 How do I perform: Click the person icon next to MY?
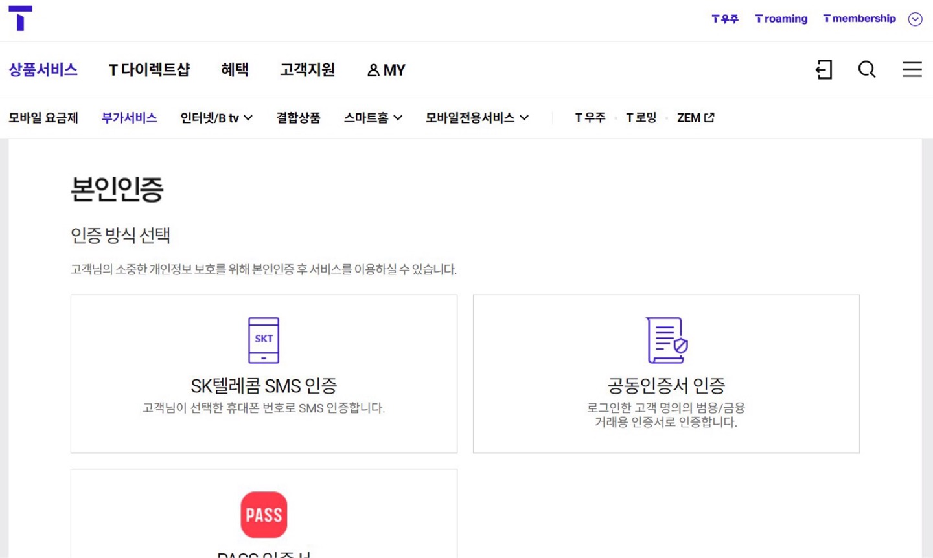coord(373,70)
